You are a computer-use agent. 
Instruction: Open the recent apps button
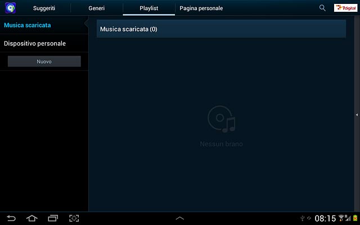pyautogui.click(x=53, y=218)
